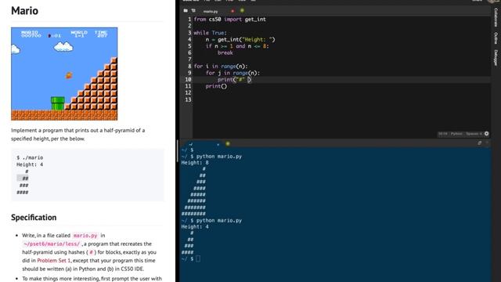Open editor settings gear in status bar
The height and width of the screenshot is (282, 501).
(486, 134)
